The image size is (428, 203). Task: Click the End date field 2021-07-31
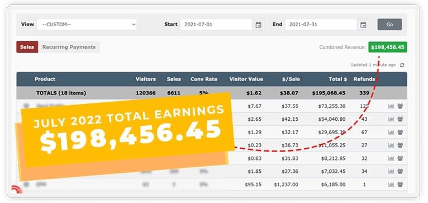[x=321, y=25]
